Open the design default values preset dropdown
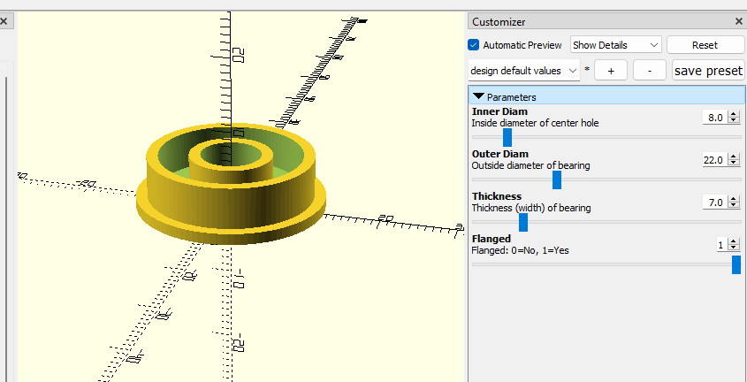Screen dimensions: 747x382 [x=524, y=71]
